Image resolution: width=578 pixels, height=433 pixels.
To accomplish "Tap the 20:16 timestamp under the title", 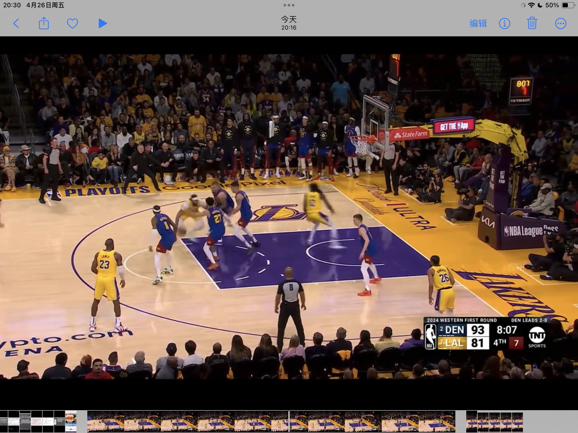I will coord(289,28).
